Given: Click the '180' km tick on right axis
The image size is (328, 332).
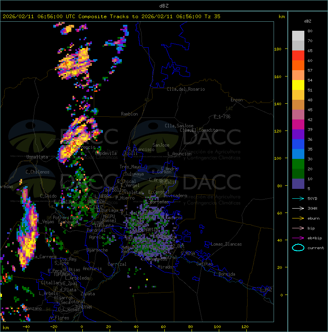Looking at the screenshot, I should coord(278,49).
